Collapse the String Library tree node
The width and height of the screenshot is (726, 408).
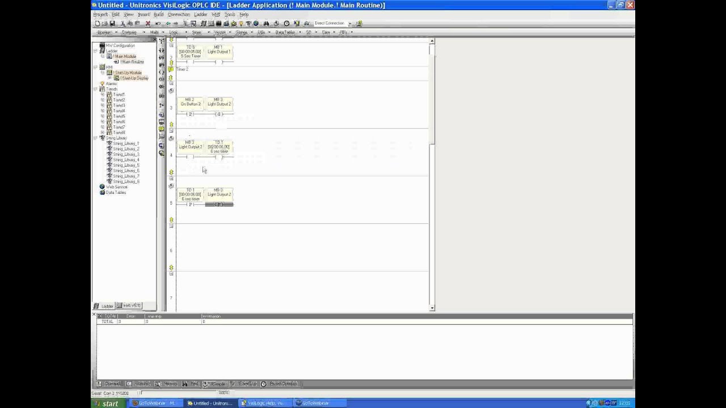[95, 138]
